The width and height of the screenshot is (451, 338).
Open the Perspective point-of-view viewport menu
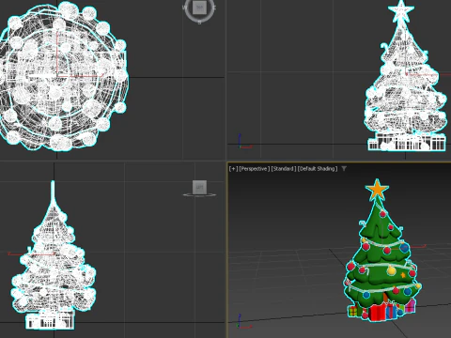(x=254, y=169)
